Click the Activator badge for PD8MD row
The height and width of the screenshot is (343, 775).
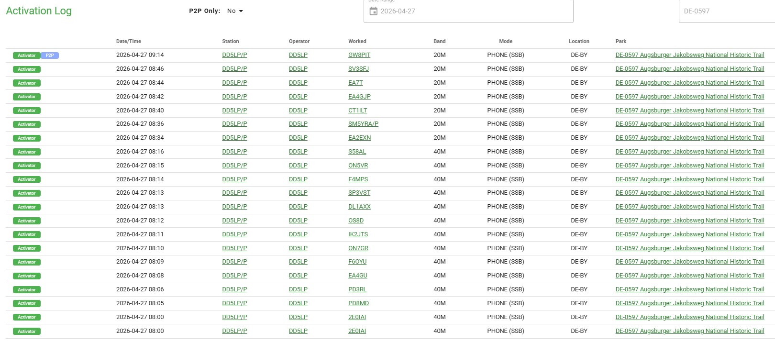pyautogui.click(x=27, y=303)
